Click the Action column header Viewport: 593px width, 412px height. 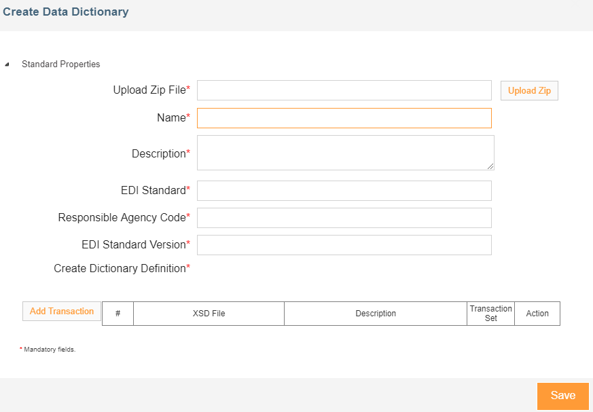pos(537,314)
